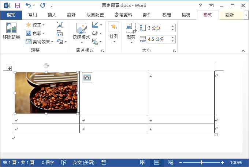Viewport: 249px width, 167px height.
Task: Switch to the 版面配置 tab
Action: [x=95, y=15]
